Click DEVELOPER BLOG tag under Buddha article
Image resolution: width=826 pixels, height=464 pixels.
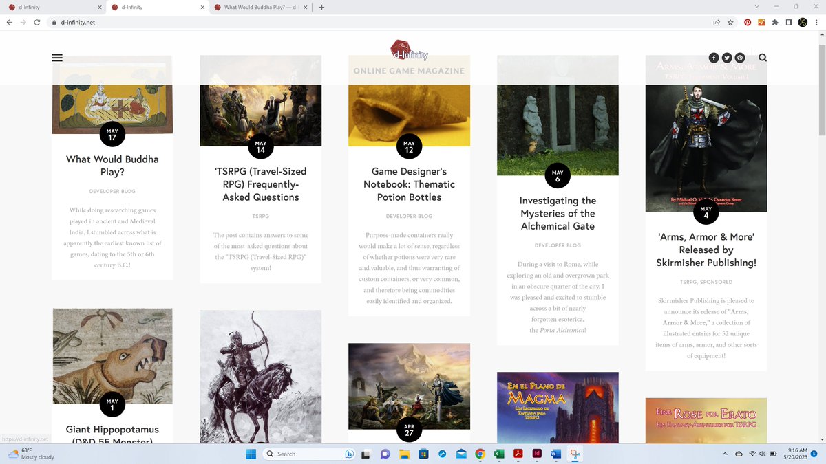[x=112, y=191]
